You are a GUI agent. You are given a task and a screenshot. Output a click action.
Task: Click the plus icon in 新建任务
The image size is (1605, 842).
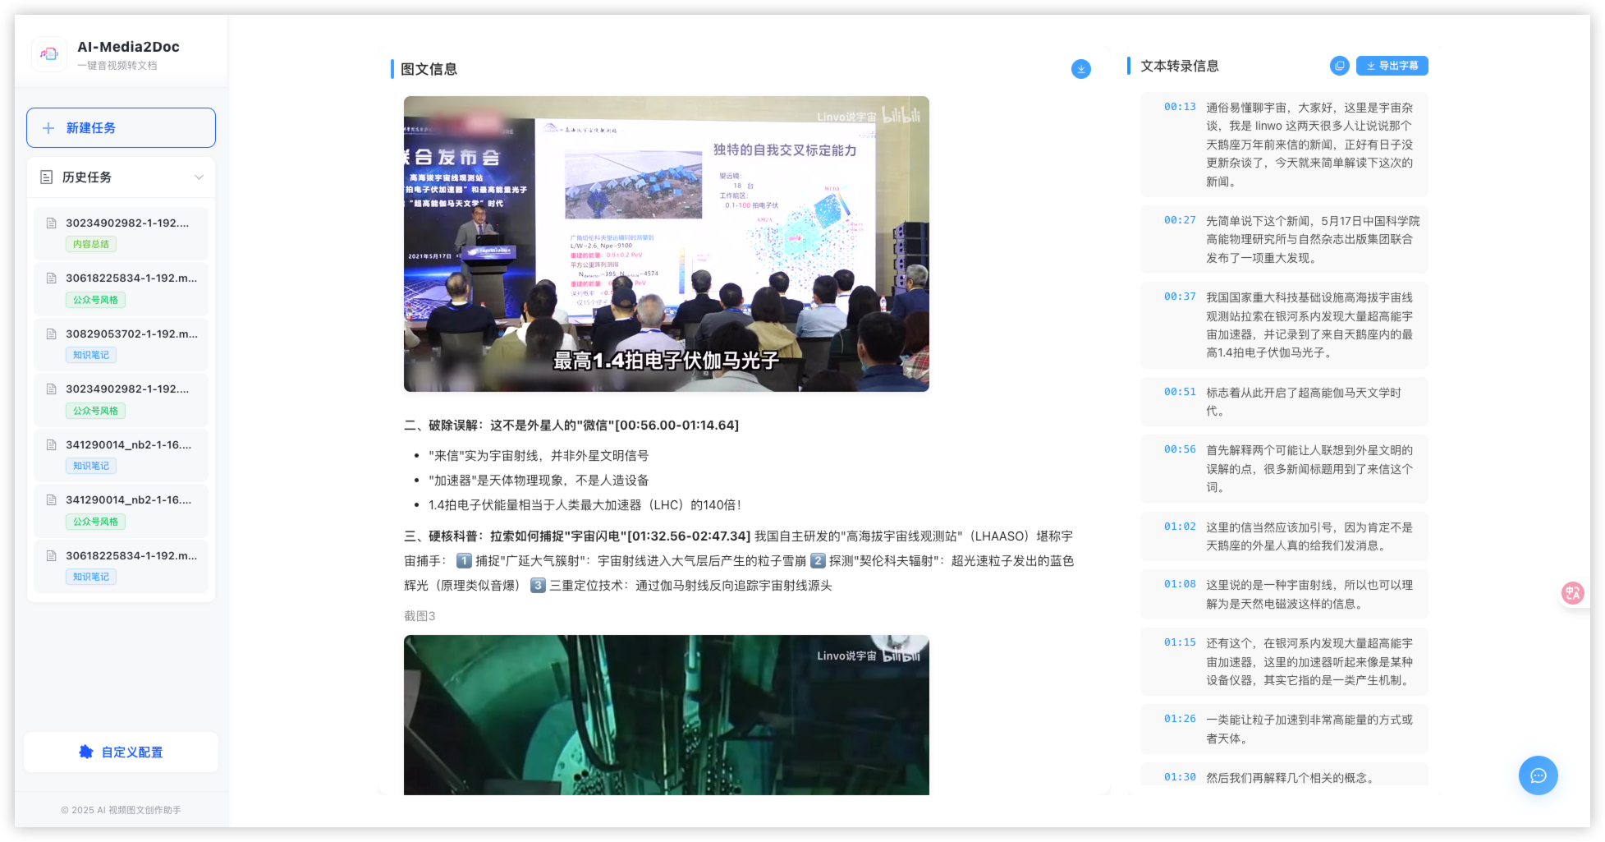(48, 128)
